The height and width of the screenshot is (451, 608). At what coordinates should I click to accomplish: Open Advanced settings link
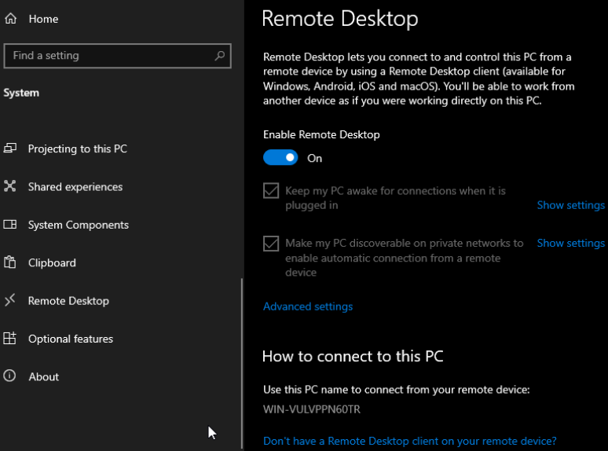point(308,306)
